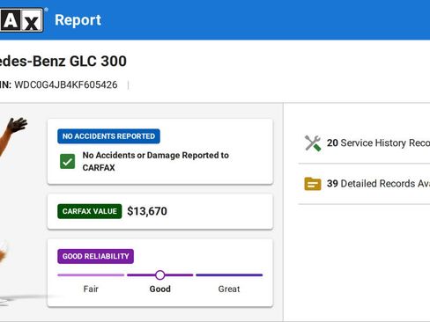Click the VIN number WDC0G4JB4KF605426
This screenshot has width=430, height=322.
coord(66,85)
